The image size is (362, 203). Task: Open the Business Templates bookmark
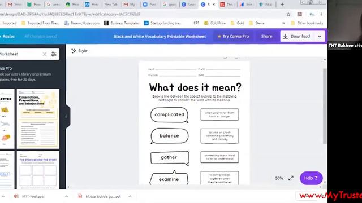122,23
